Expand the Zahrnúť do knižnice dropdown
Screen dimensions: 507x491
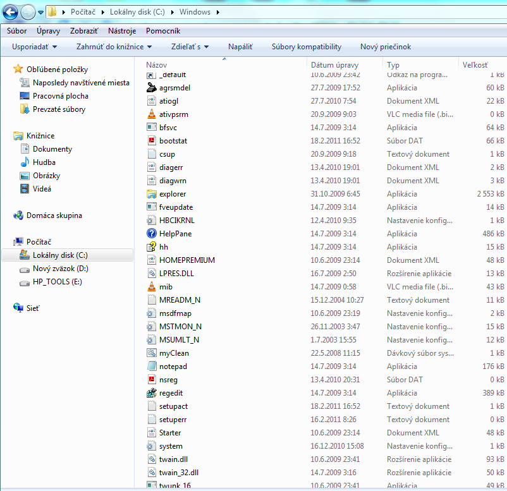114,47
